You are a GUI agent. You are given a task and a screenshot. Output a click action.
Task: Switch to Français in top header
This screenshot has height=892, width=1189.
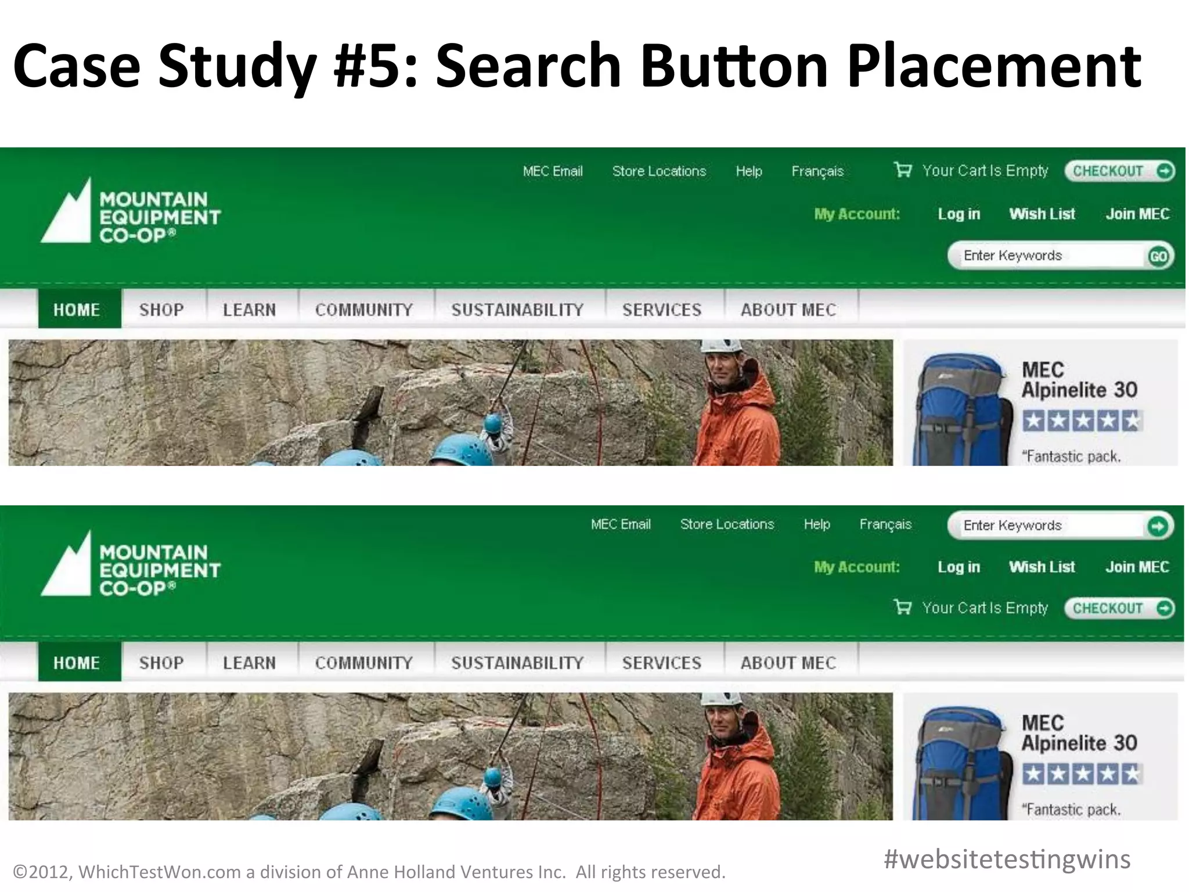click(x=817, y=171)
